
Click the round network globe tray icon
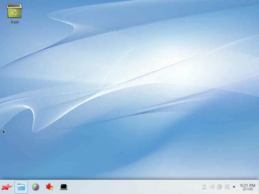coord(220,187)
